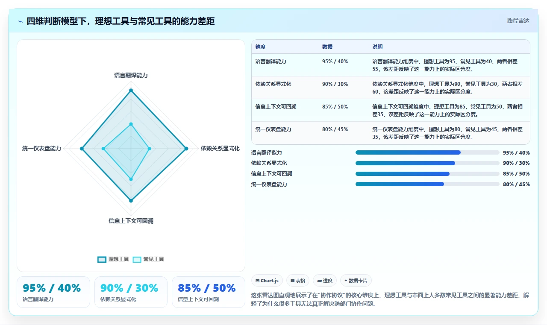Click the radar axis label 语言翻译能力
The width and height of the screenshot is (547, 325).
point(131,75)
